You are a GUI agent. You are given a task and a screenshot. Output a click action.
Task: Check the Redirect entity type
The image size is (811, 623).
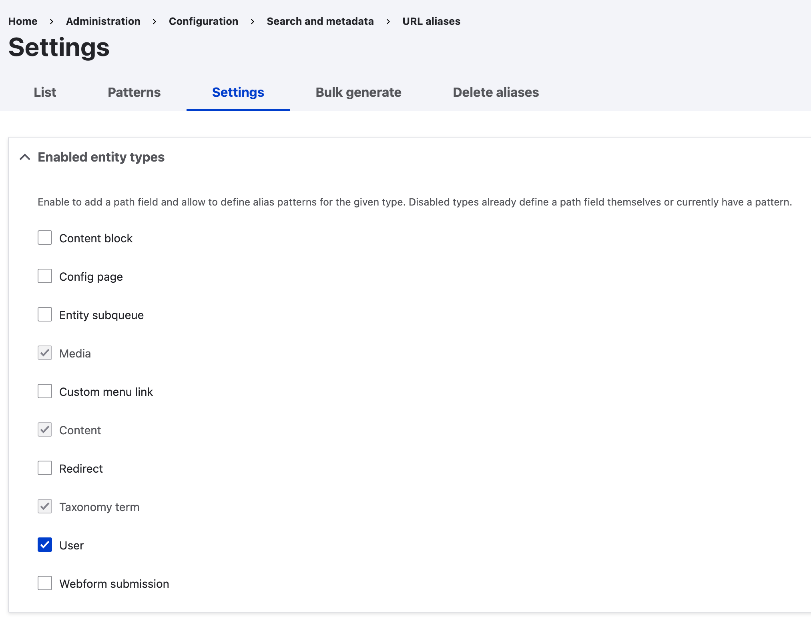coord(45,468)
